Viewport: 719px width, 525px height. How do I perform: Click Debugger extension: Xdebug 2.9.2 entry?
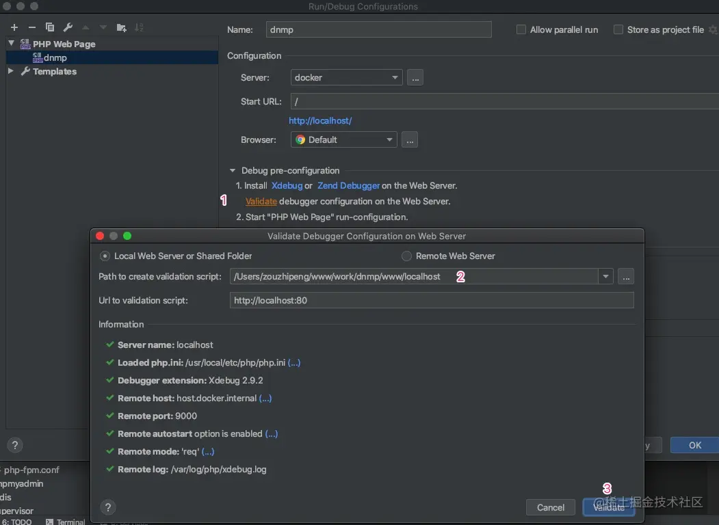click(x=184, y=380)
